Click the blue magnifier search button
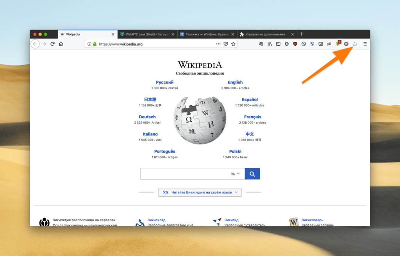 (252, 174)
